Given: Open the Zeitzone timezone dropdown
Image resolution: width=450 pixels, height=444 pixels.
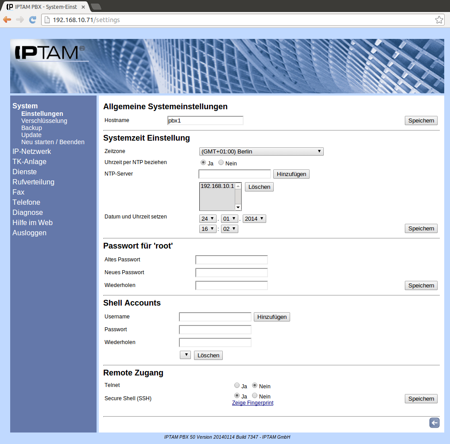Looking at the screenshot, I should coord(261,152).
